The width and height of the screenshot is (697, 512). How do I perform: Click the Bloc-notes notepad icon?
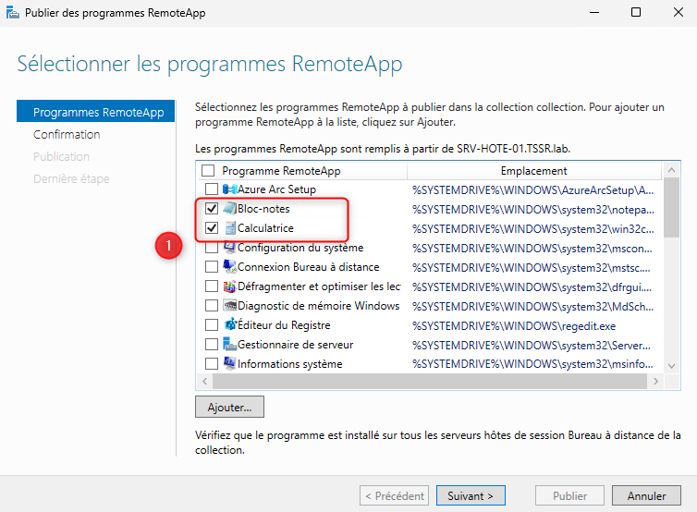(x=230, y=209)
